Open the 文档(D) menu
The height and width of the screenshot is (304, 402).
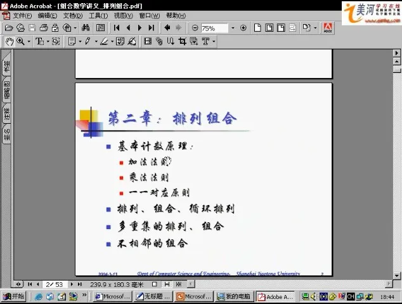click(73, 16)
